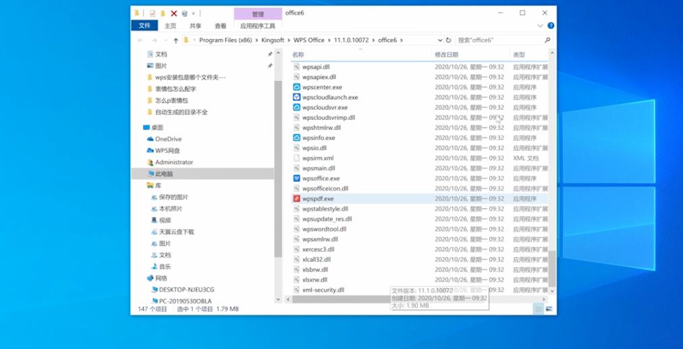Image resolution: width=683 pixels, height=349 pixels.
Task: Open DESKTOP-NJEU3CG network computer
Action: tap(186, 290)
